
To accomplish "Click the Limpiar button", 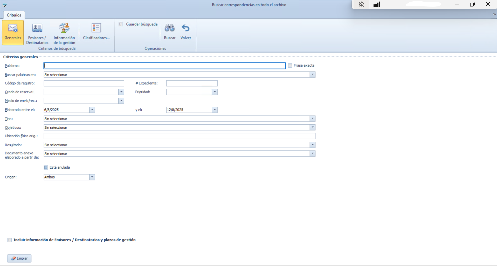I will [19, 258].
